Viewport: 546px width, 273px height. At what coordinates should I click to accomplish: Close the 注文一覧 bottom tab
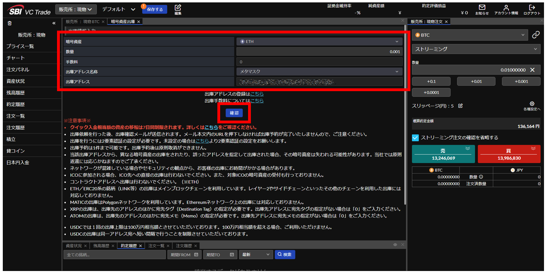point(168,246)
